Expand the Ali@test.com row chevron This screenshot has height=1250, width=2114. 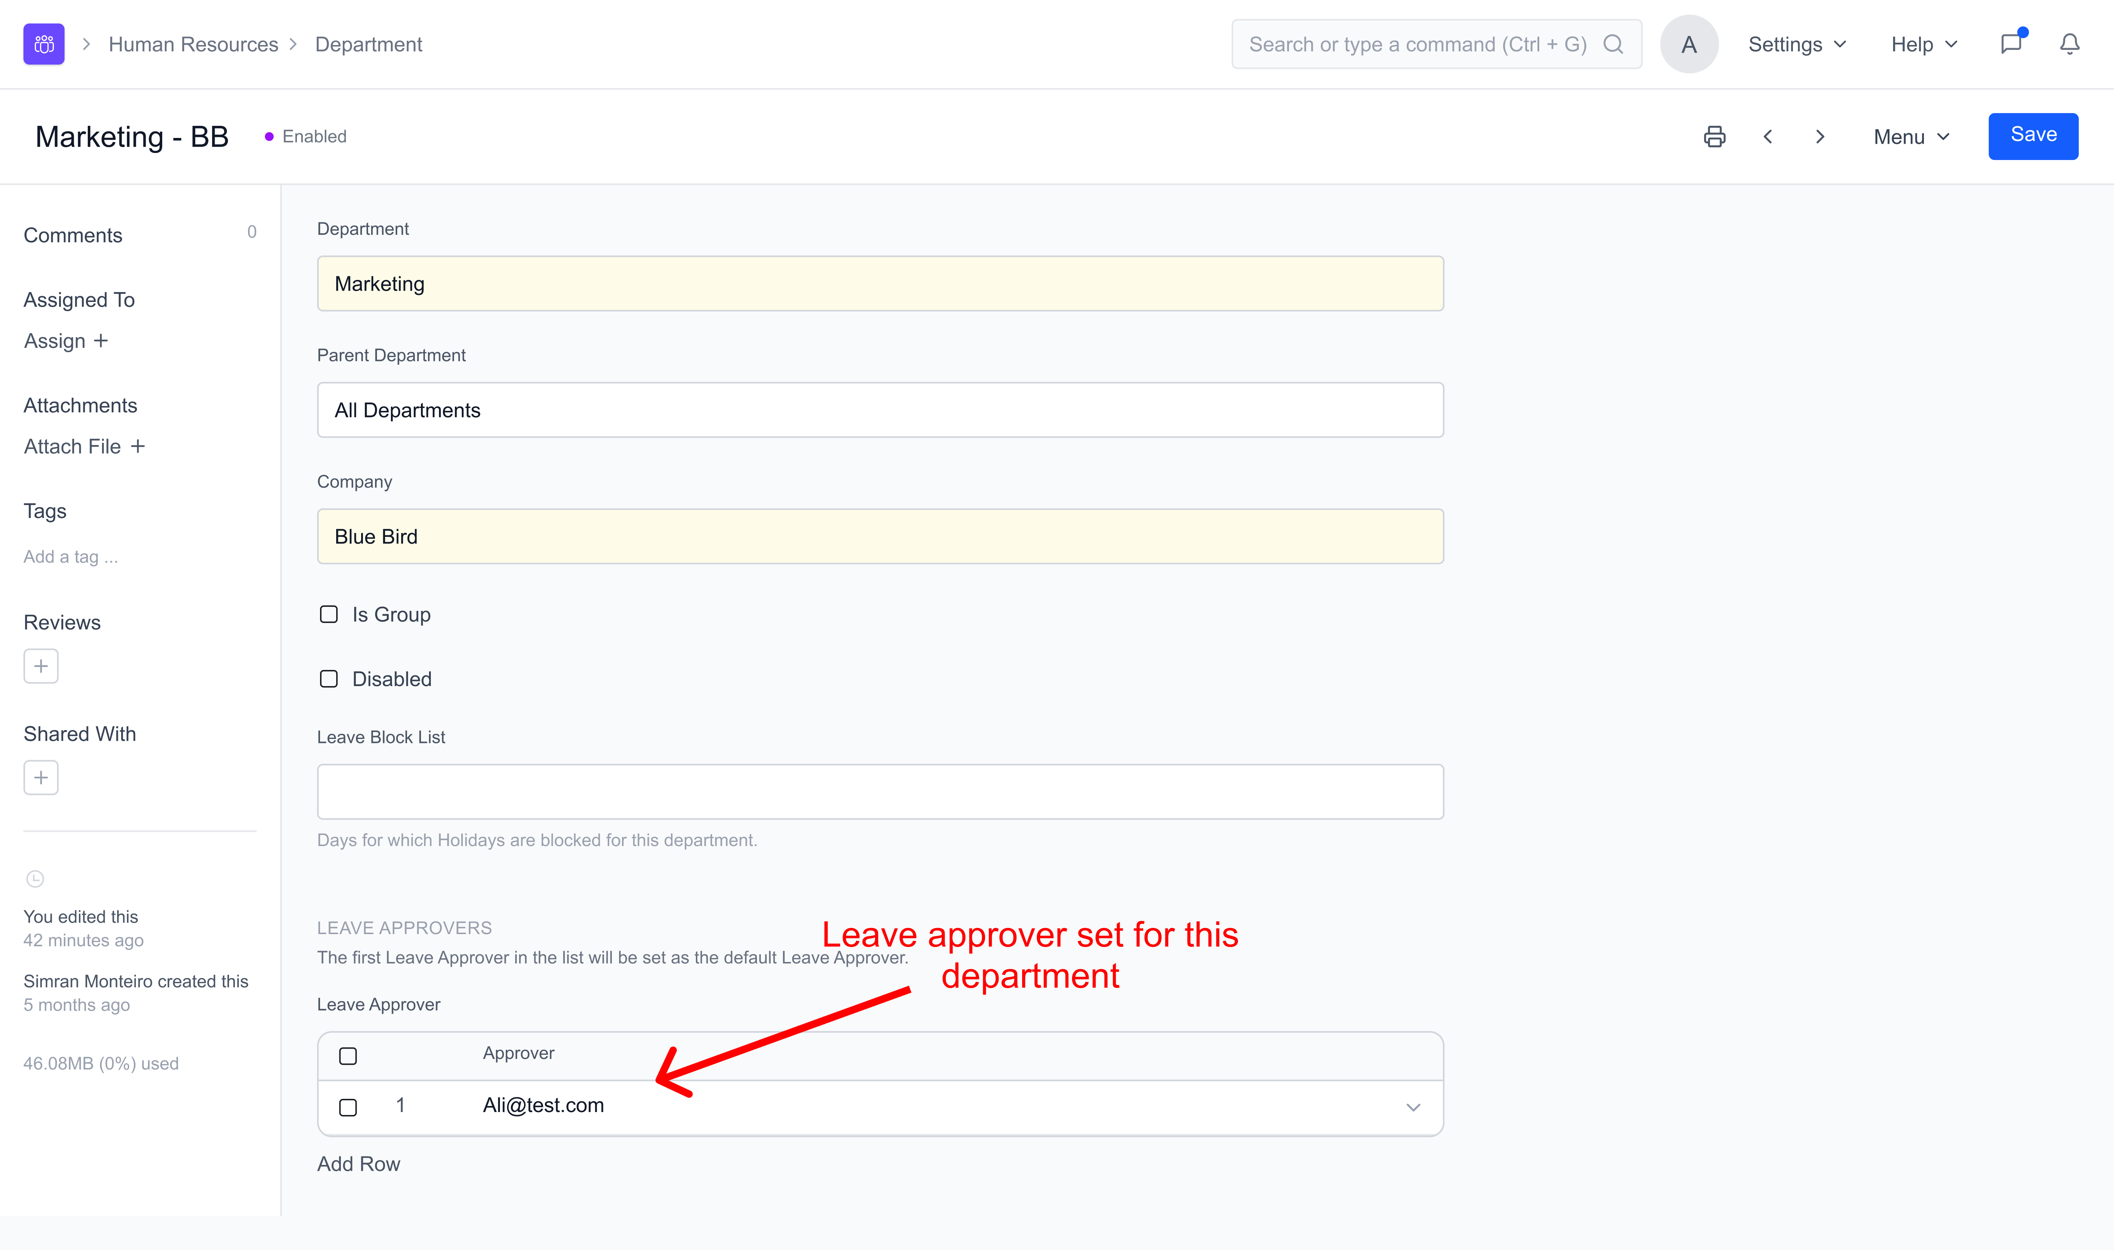[1413, 1107]
